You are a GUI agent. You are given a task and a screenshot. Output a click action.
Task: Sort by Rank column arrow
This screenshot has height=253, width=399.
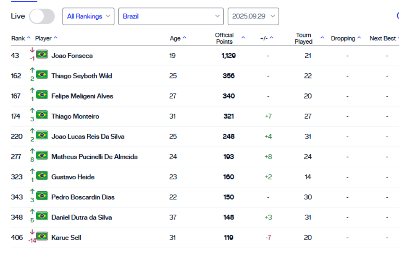tap(29, 38)
